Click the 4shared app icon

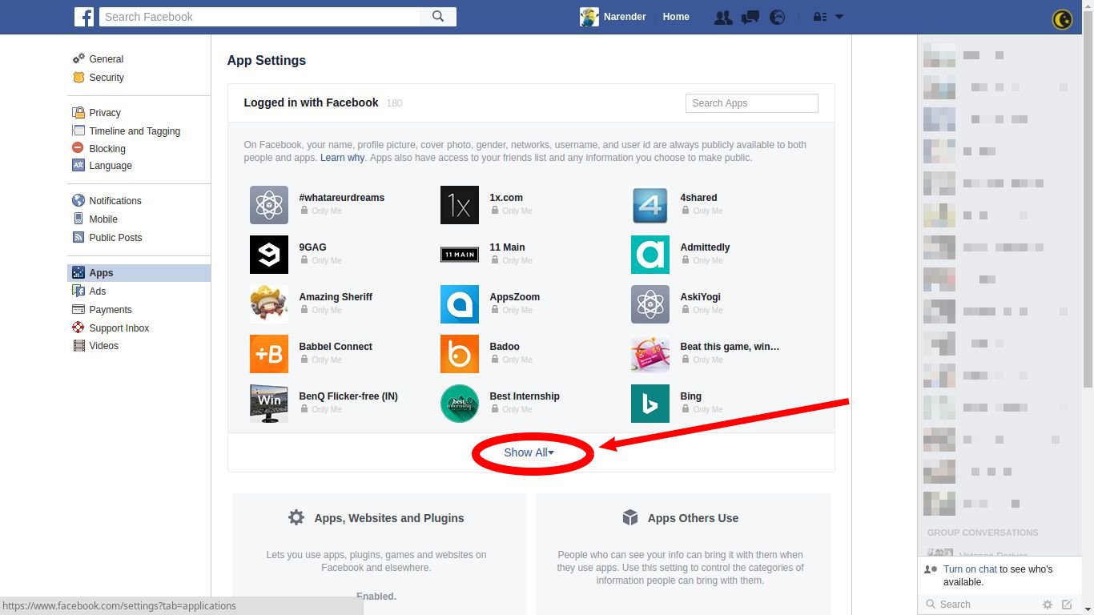[x=650, y=205]
